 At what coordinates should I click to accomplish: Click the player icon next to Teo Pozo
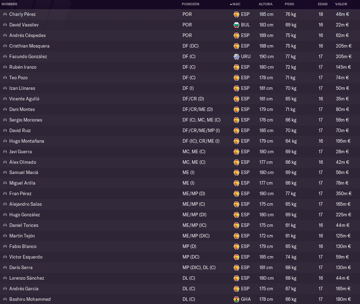tap(5, 78)
